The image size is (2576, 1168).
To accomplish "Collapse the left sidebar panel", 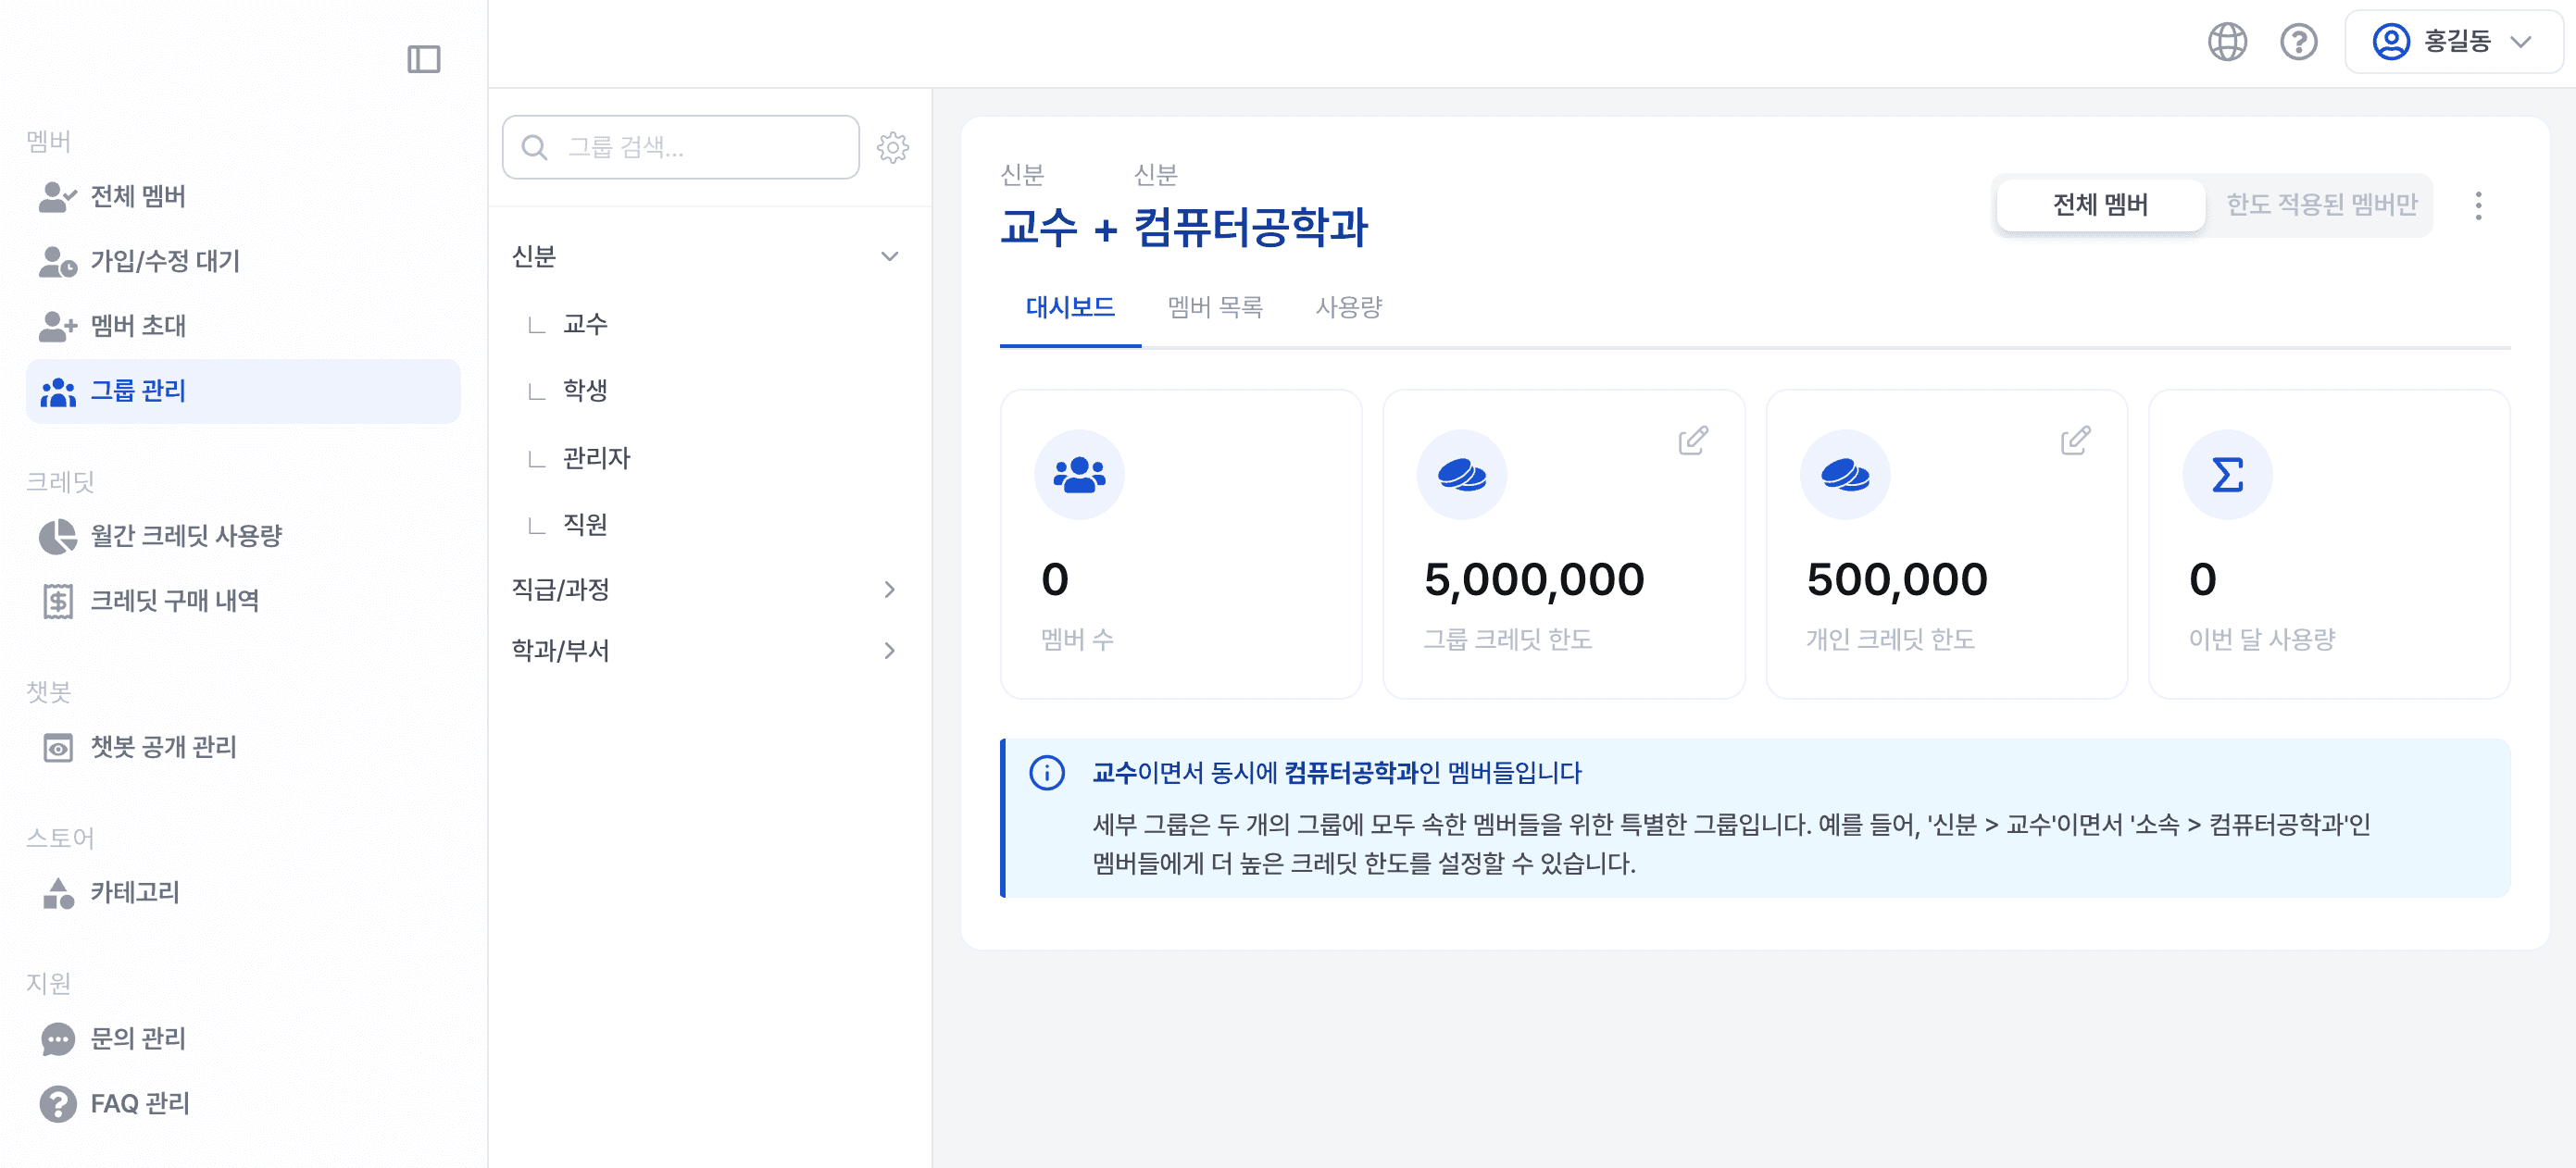I will coord(426,60).
